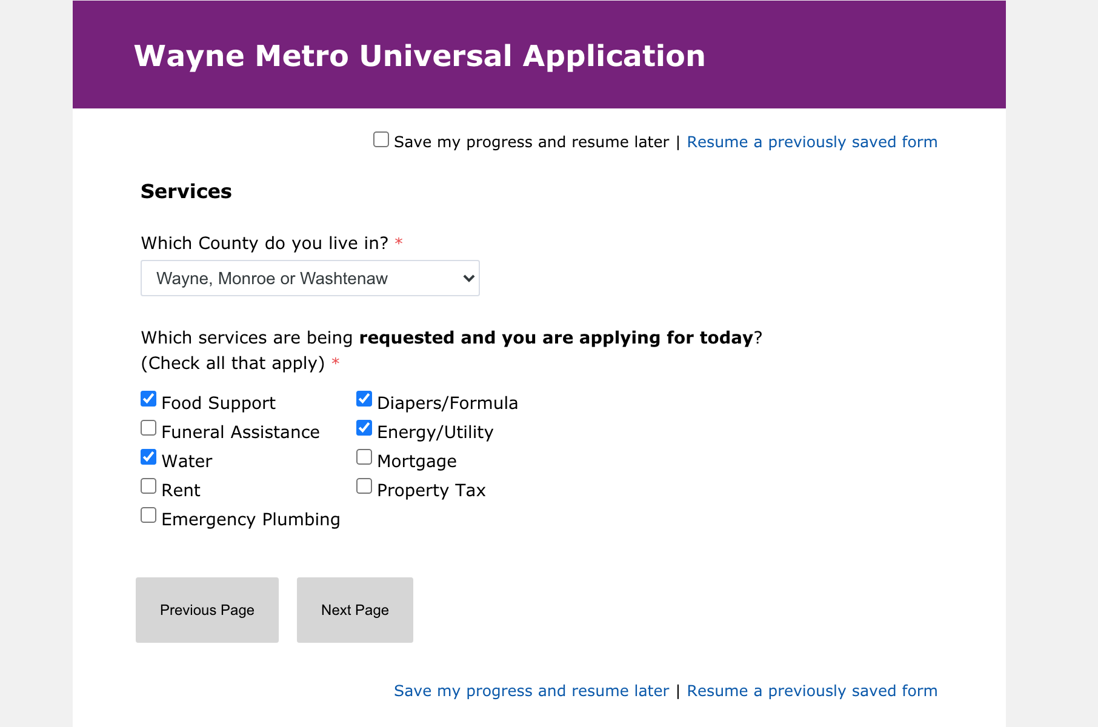
Task: Click the Wayne Metro Universal Application heading
Action: point(420,56)
